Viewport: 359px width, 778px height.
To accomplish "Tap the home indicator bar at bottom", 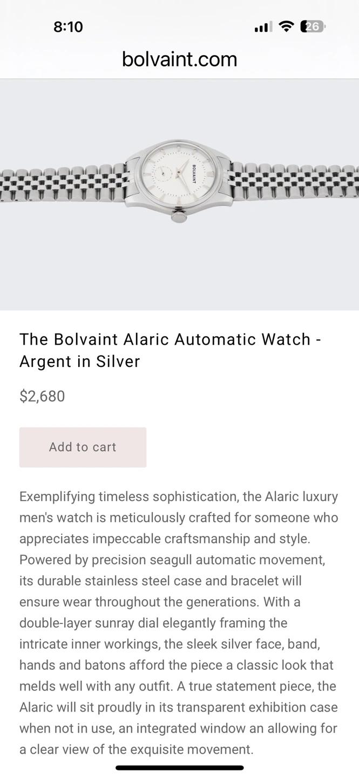I will tap(179, 768).
